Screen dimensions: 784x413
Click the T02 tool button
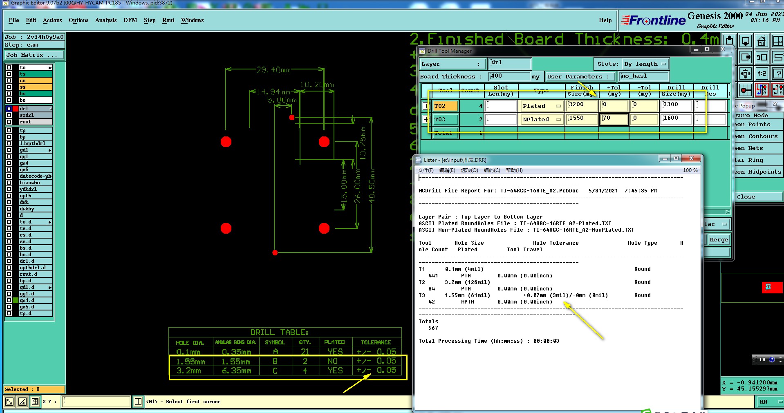(446, 106)
